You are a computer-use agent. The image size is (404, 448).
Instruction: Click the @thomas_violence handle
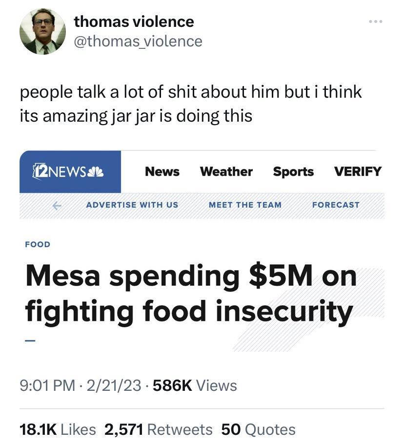tap(138, 41)
